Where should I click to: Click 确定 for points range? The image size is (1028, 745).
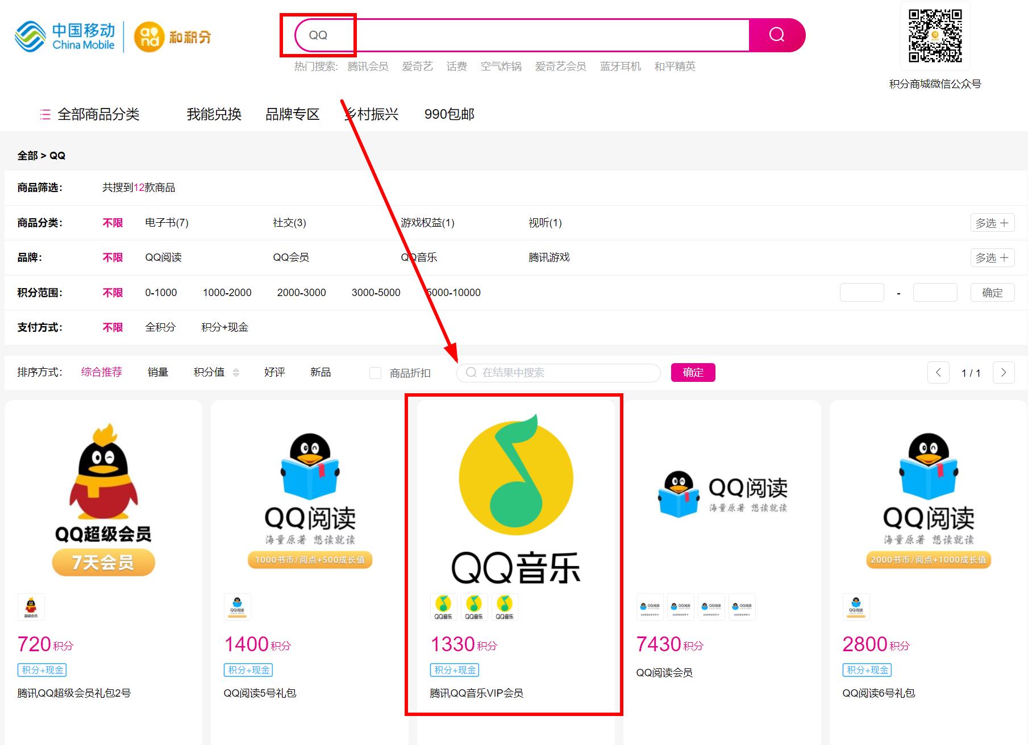(992, 293)
